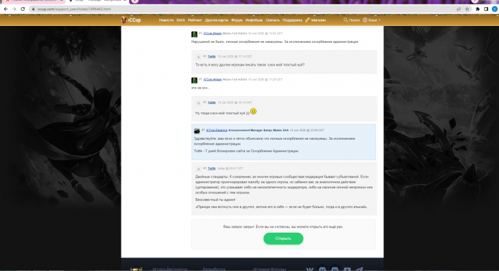This screenshot has height=271, width=499.
Task: Open the Новости menu item
Action: (x=166, y=20)
